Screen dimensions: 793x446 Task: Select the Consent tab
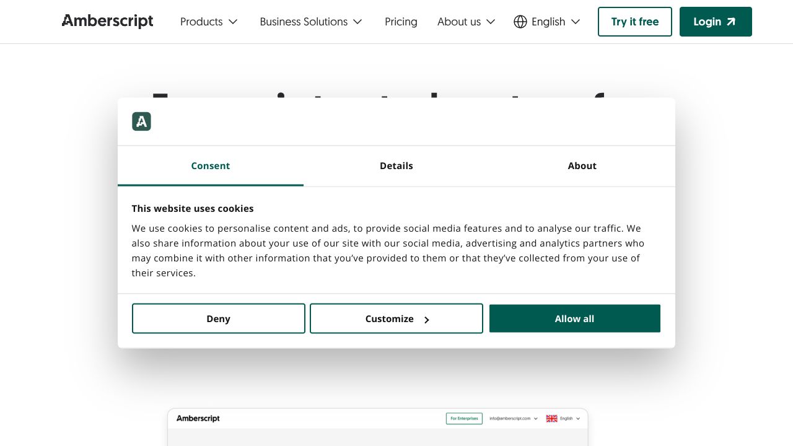point(211,166)
